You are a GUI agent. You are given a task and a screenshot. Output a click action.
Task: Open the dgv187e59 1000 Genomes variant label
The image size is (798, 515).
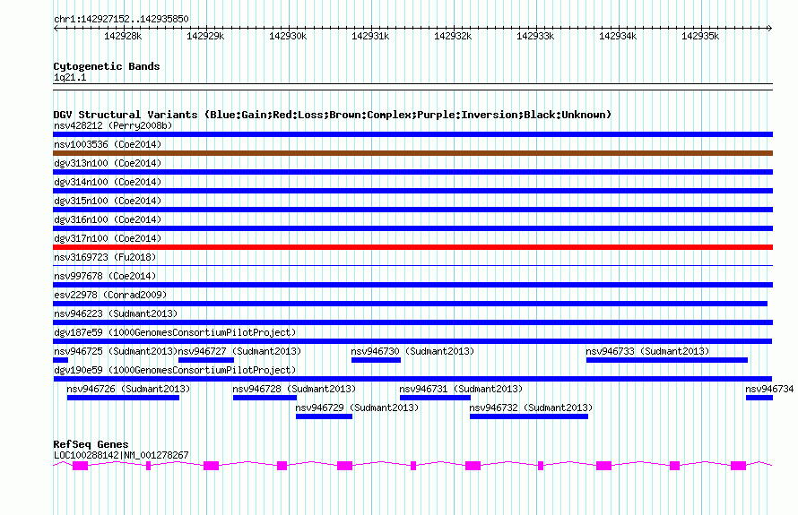(x=175, y=332)
